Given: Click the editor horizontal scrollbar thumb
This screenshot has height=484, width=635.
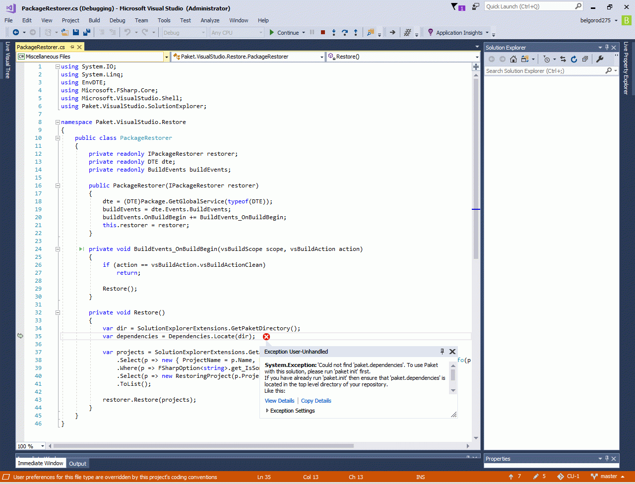Looking at the screenshot, I should click(x=203, y=446).
